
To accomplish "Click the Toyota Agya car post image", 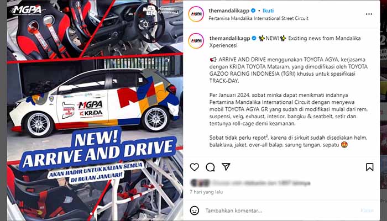I will pos(95,110).
